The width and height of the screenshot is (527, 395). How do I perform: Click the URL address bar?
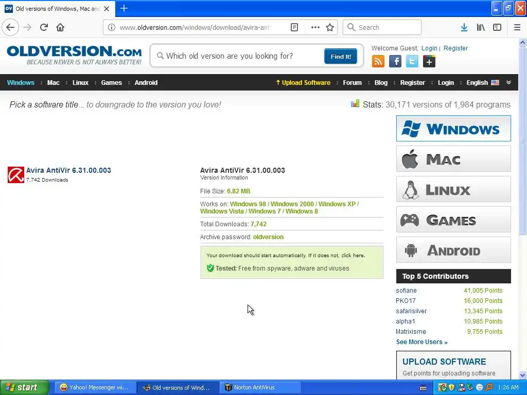click(x=195, y=27)
